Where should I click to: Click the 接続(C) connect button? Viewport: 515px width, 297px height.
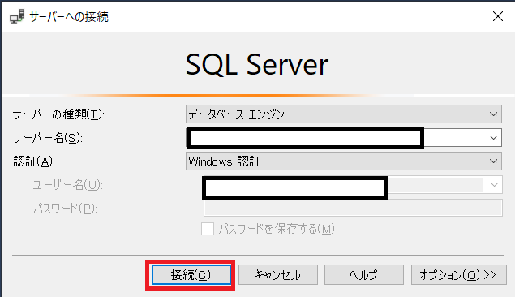[x=191, y=274]
